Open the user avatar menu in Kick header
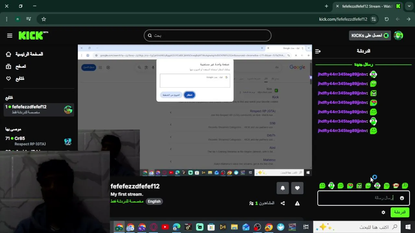This screenshot has width=415, height=233. (398, 36)
